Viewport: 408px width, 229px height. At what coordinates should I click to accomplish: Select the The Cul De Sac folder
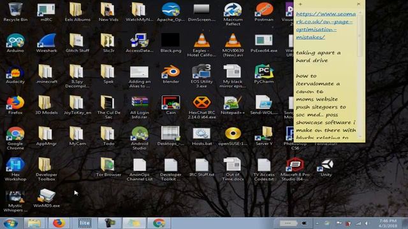coord(108,107)
